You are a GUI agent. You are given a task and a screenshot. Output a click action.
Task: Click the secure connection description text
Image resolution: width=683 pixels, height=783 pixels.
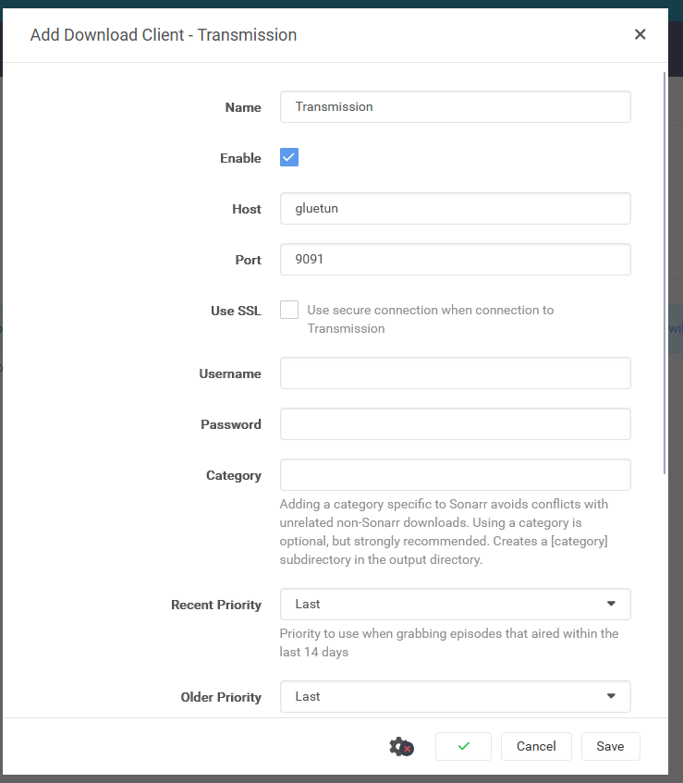point(430,319)
